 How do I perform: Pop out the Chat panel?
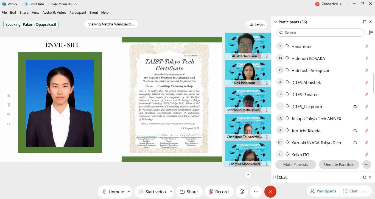pyautogui.click(x=365, y=177)
